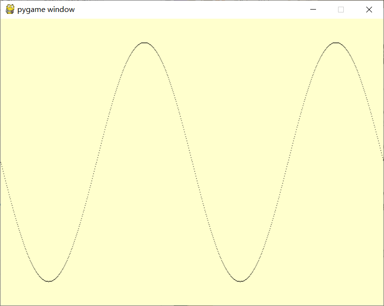Minimize the pygame window
The width and height of the screenshot is (384, 306).
click(x=313, y=10)
